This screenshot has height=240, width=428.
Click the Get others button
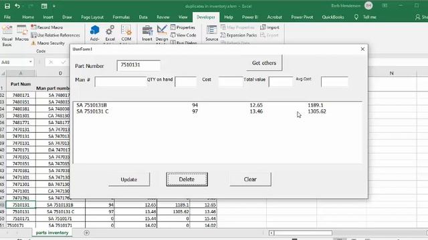coord(264,63)
